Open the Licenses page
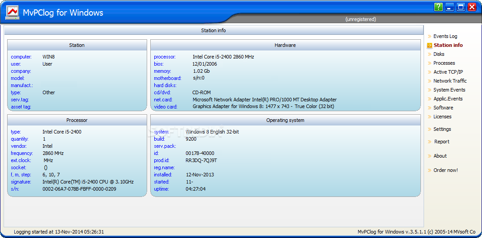Viewport: 482px width, 238px height. point(442,117)
